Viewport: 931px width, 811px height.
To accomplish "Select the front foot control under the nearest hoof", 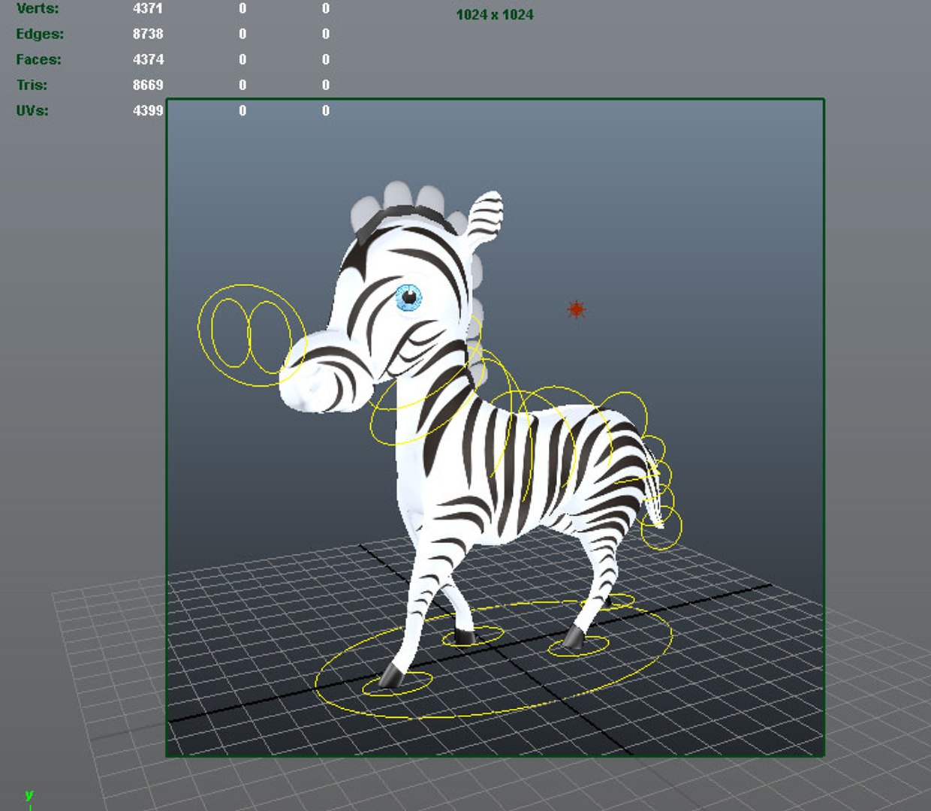I will point(397,683).
